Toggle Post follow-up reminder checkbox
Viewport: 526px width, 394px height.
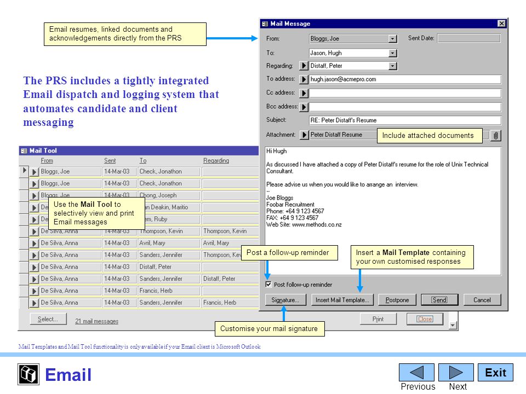(x=268, y=285)
